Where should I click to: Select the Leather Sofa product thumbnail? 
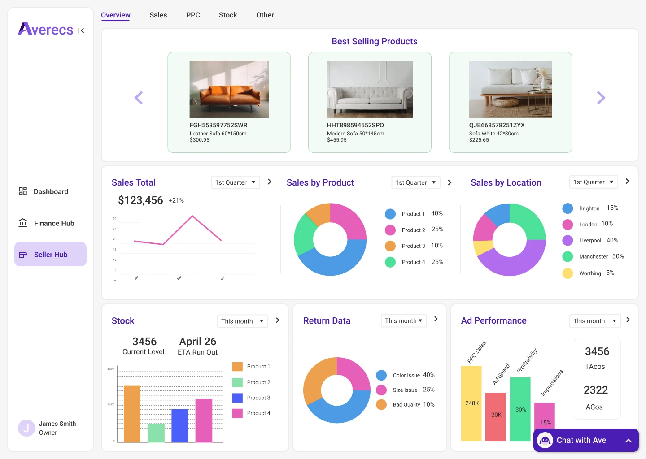click(x=229, y=89)
